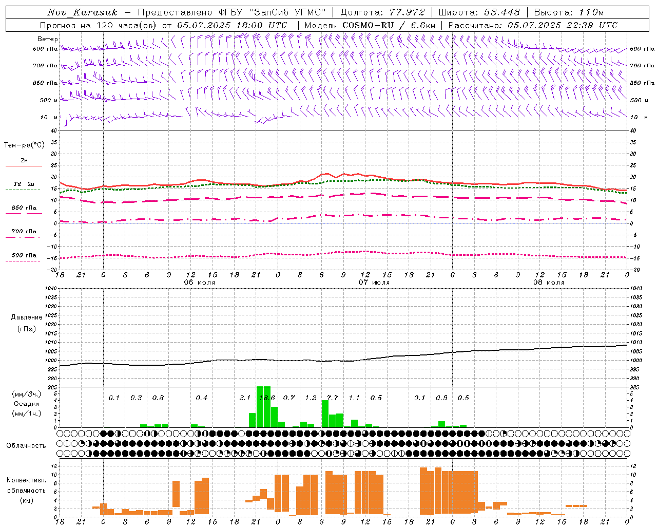Click the 'Конвективн.' convective cloud label
657x526 pixels.
click(x=26, y=480)
